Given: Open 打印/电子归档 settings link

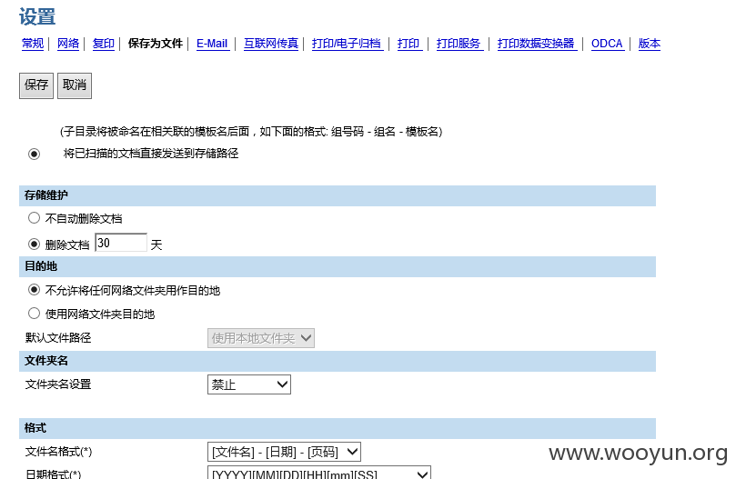Looking at the screenshot, I should (x=347, y=44).
